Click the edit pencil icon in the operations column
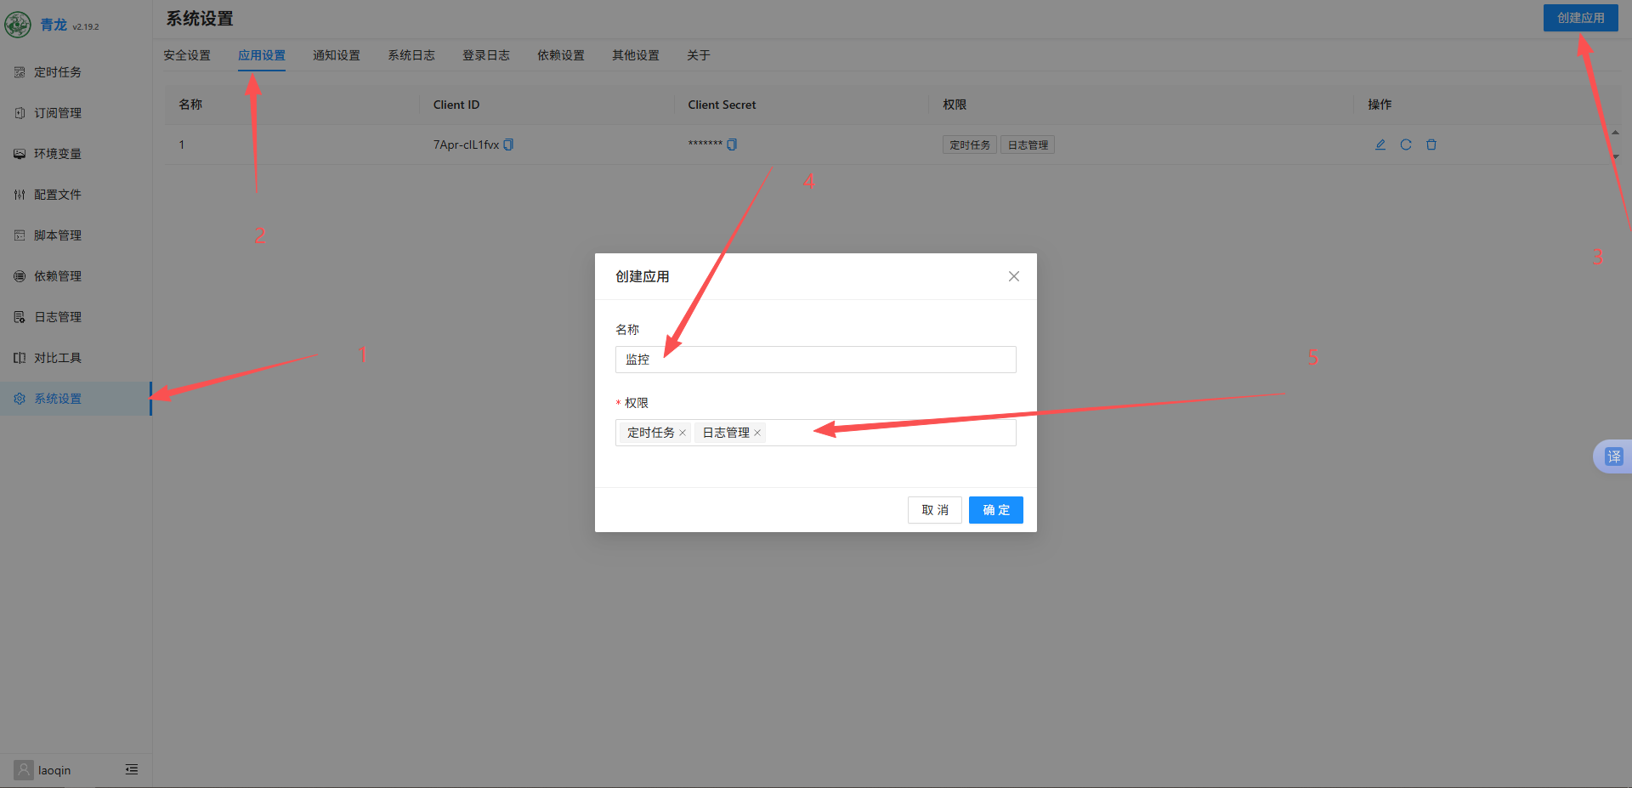 click(x=1380, y=145)
